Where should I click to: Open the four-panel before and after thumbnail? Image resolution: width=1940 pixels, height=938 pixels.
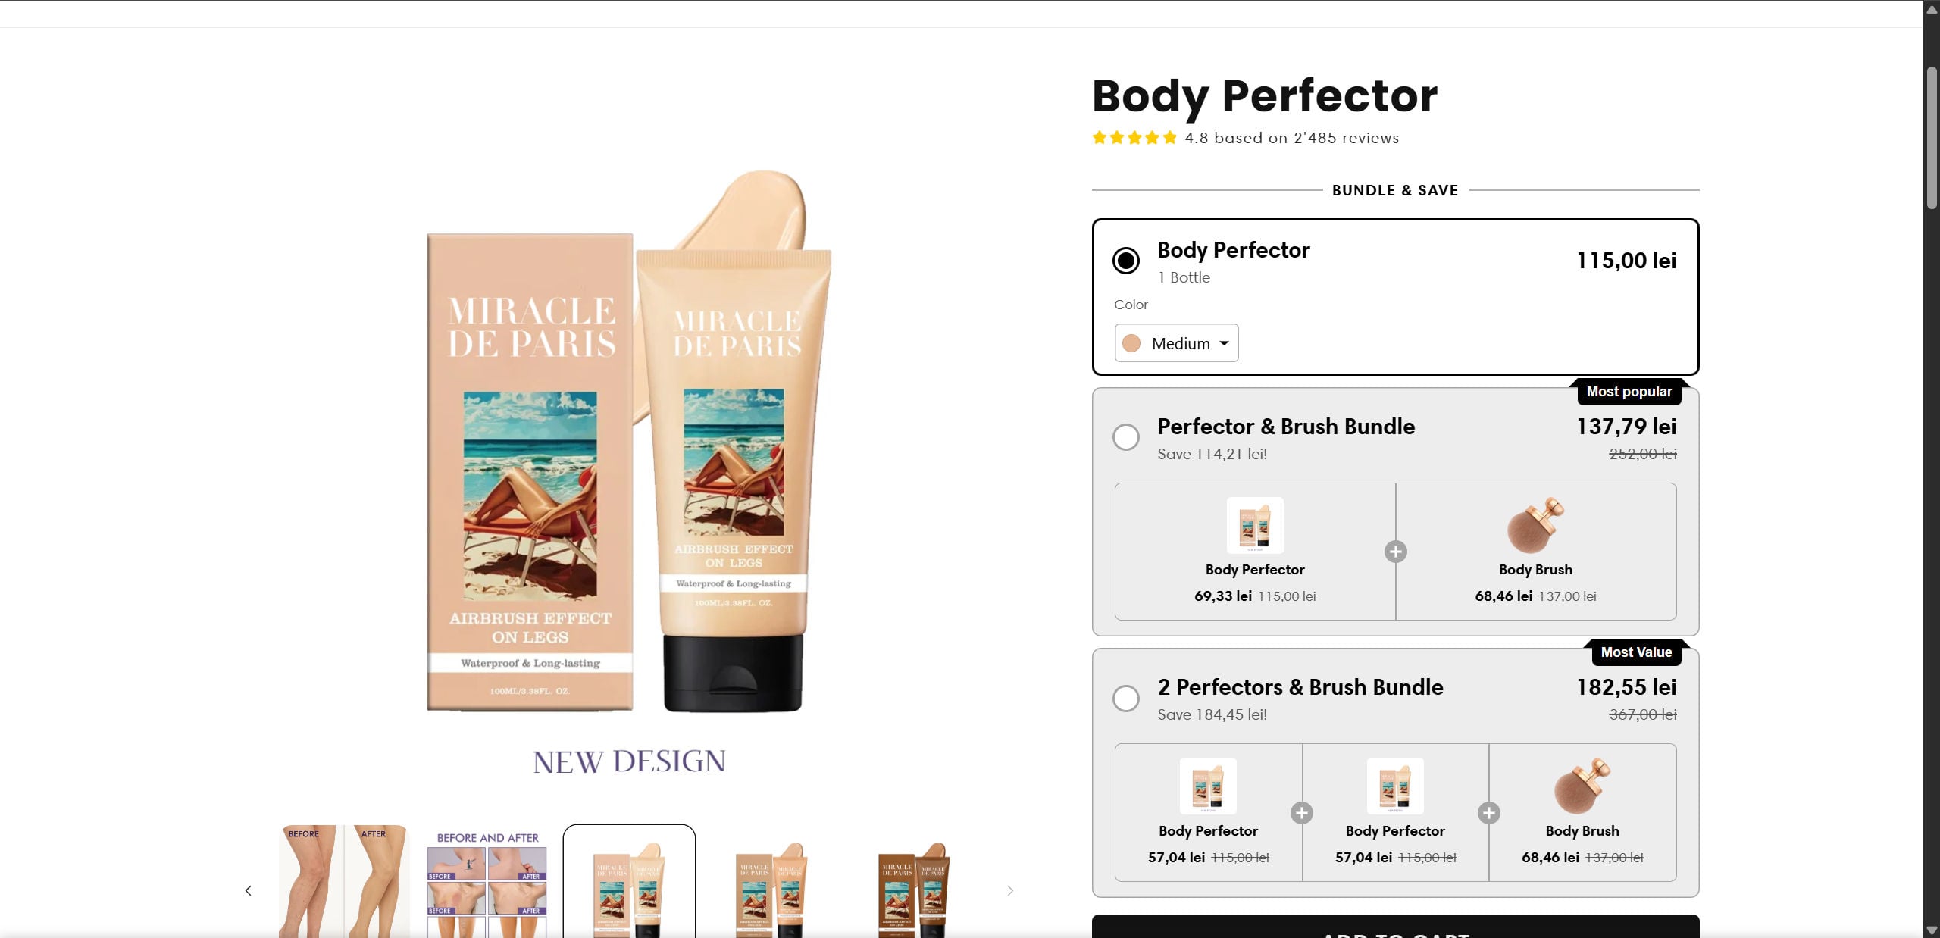pos(487,883)
